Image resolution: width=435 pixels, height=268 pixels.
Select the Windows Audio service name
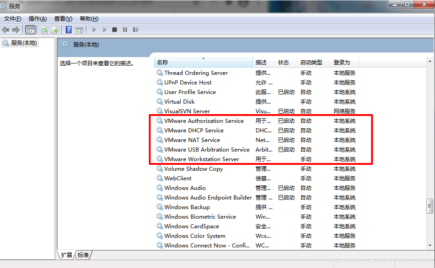click(x=185, y=188)
